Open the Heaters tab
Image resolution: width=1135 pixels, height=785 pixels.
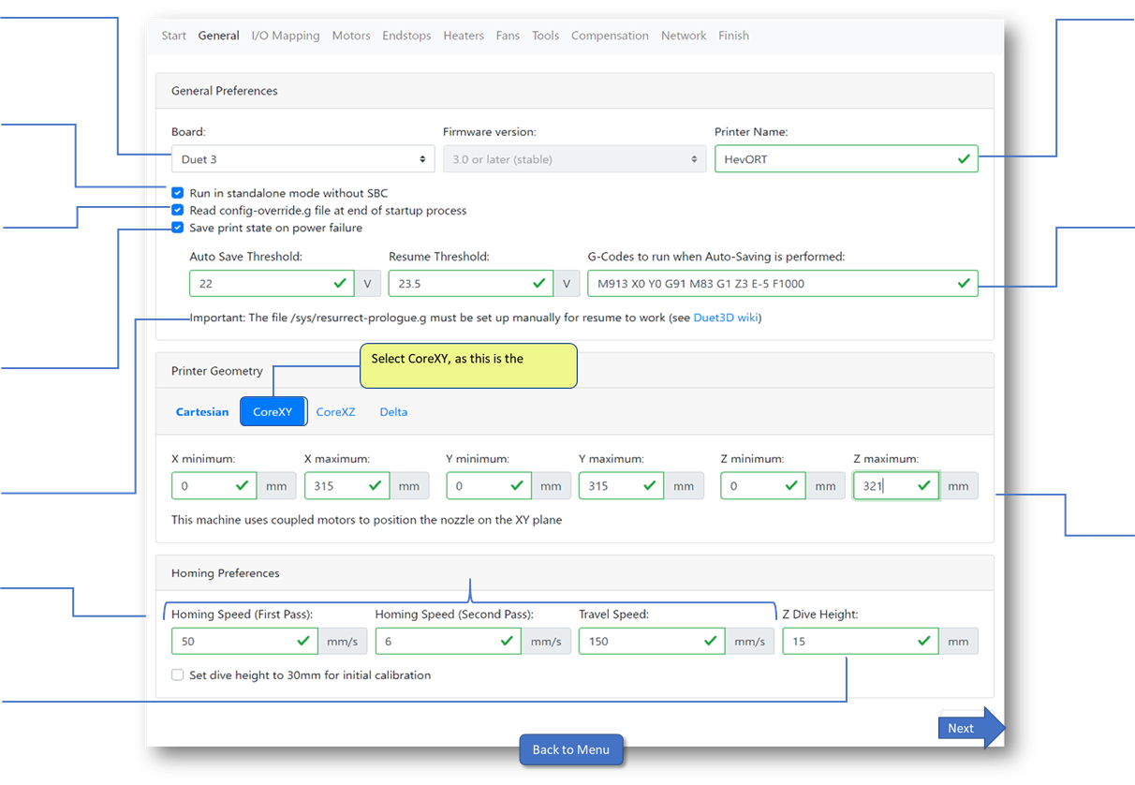[x=464, y=36]
